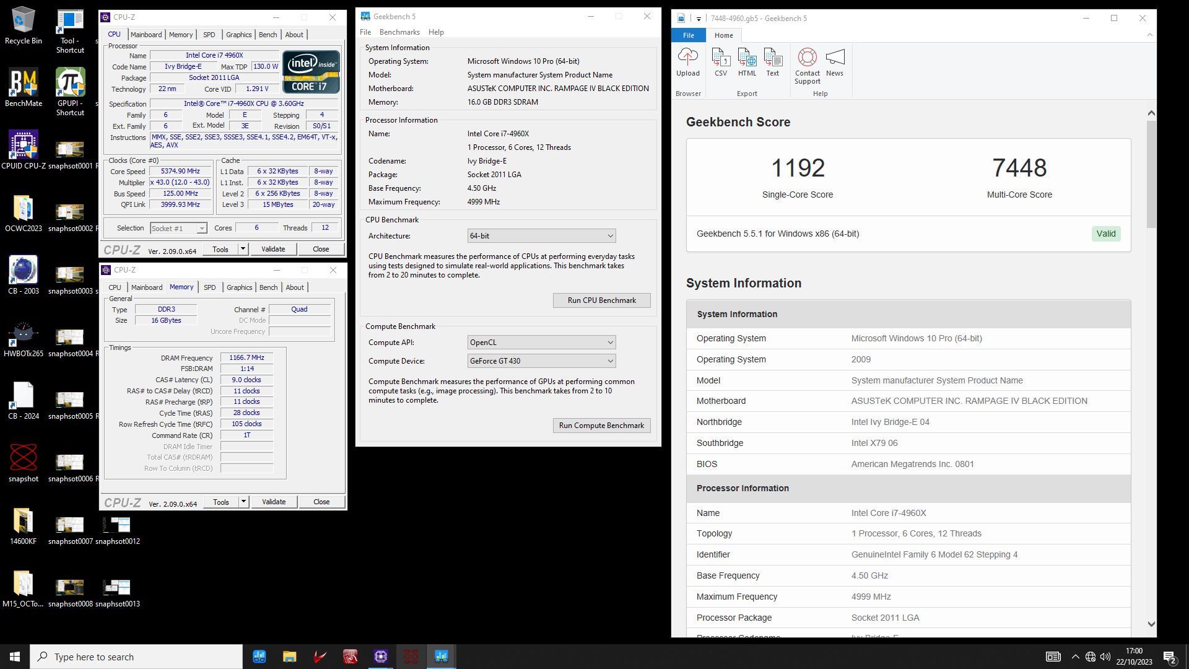Click the 1192 Single-Core Score
The height and width of the screenshot is (669, 1189).
tap(798, 168)
